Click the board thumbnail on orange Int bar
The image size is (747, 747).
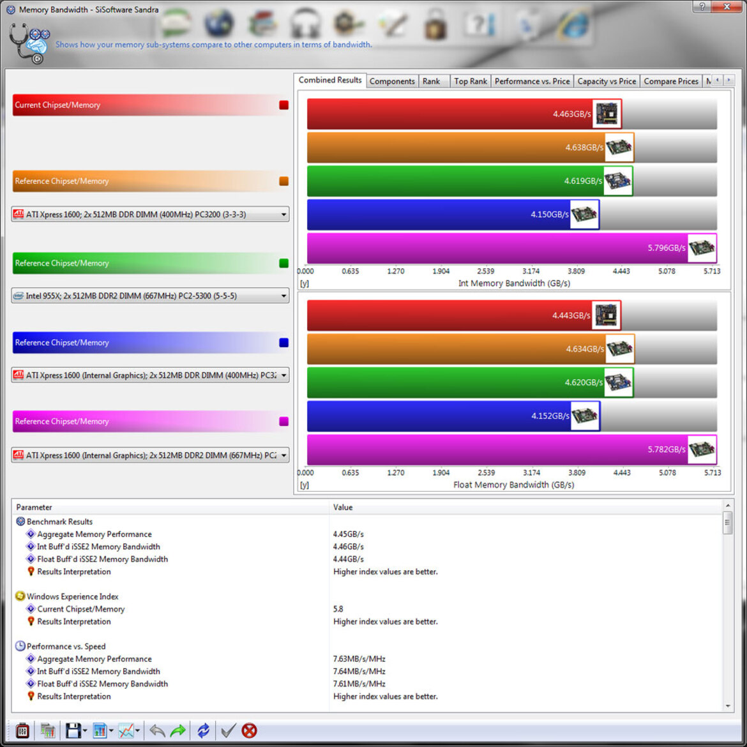(x=619, y=147)
